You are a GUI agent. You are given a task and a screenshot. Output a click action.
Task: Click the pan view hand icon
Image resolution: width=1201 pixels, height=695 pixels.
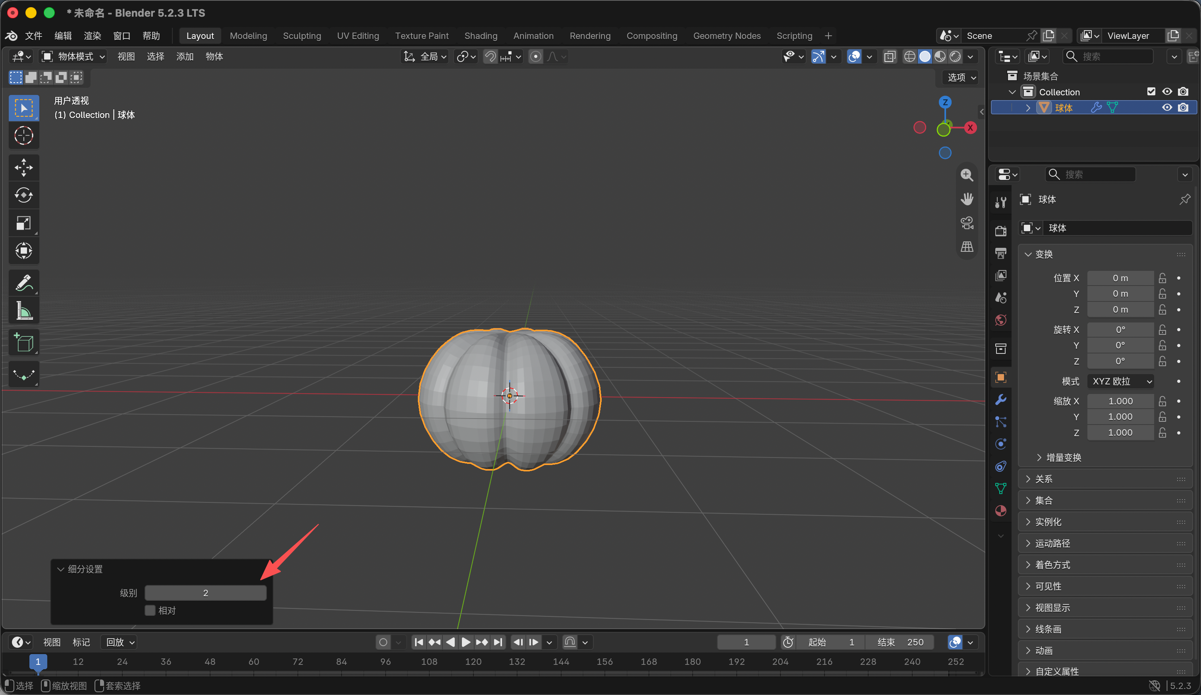tap(967, 199)
